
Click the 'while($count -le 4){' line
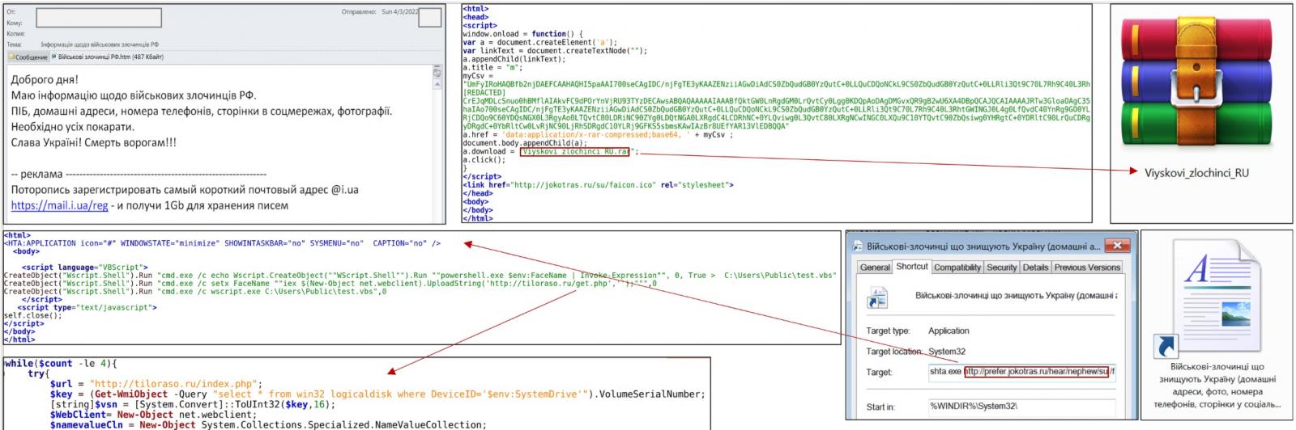(60, 364)
